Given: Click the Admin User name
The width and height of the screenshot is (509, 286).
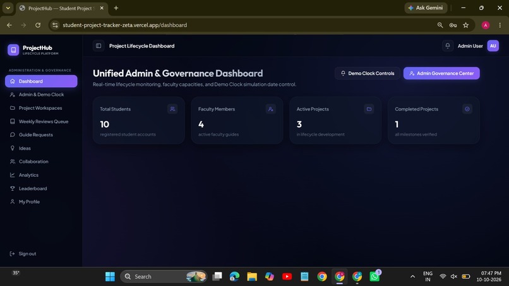Looking at the screenshot, I should click(470, 46).
